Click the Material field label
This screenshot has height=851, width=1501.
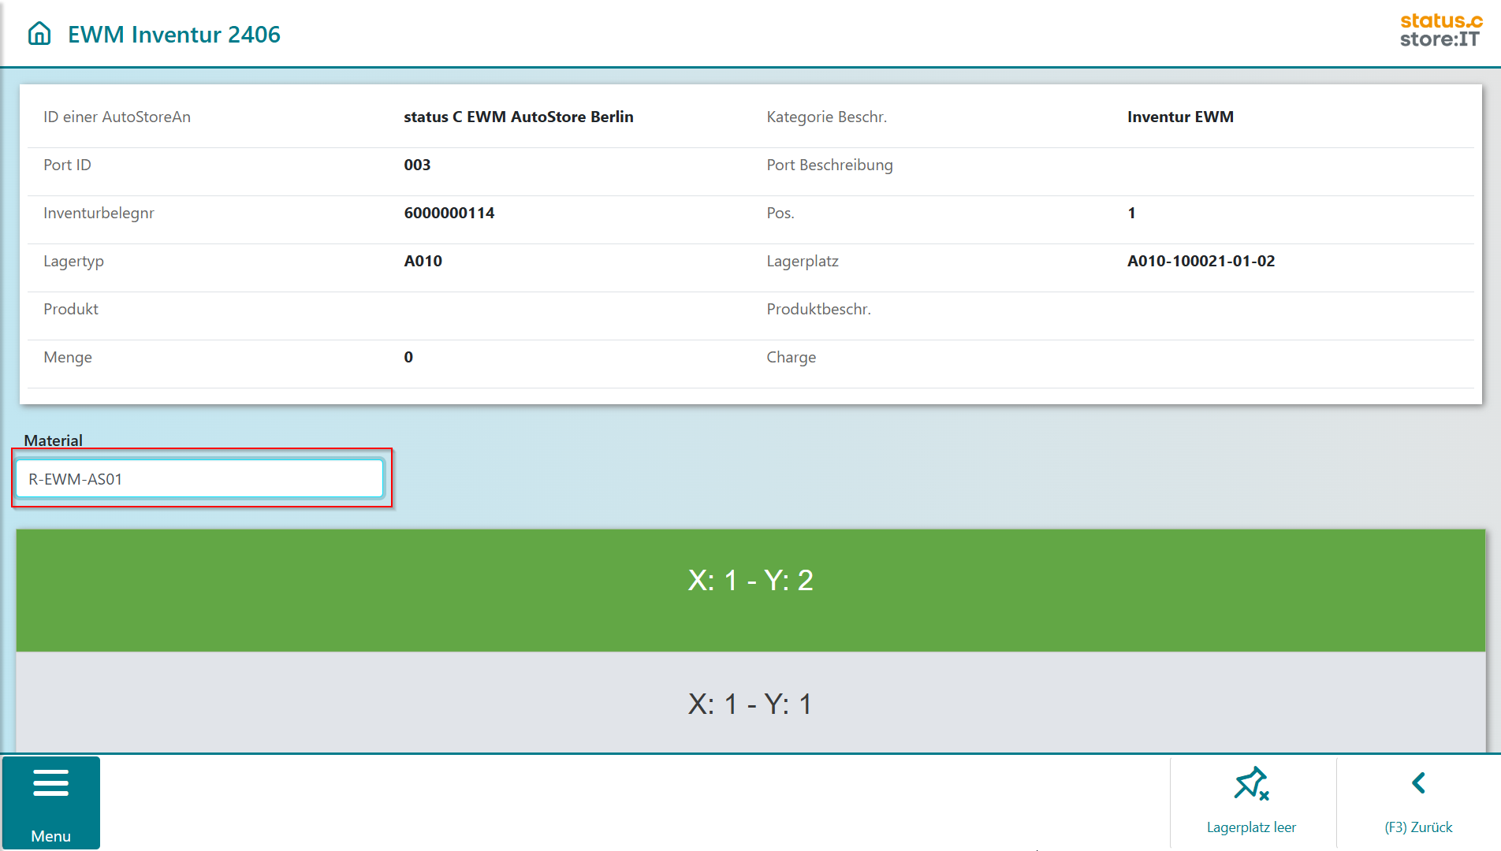point(54,440)
